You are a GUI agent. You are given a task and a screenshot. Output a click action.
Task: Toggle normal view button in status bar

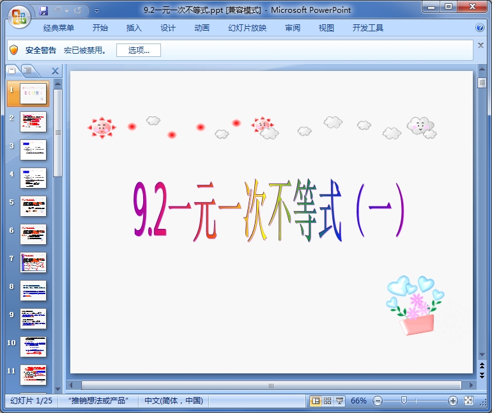(x=316, y=401)
